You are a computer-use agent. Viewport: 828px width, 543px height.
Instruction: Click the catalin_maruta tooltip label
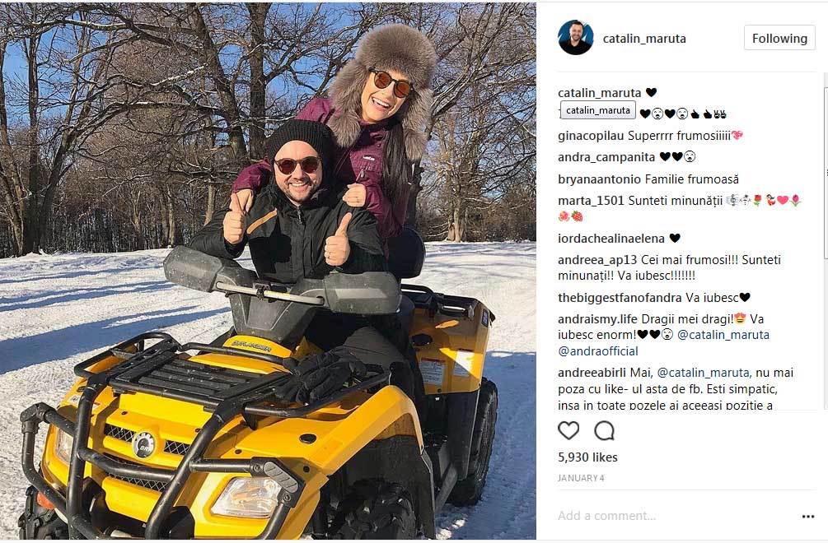pos(598,110)
